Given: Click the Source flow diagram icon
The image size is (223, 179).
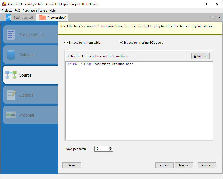Looking at the screenshot, I should tap(11, 75).
